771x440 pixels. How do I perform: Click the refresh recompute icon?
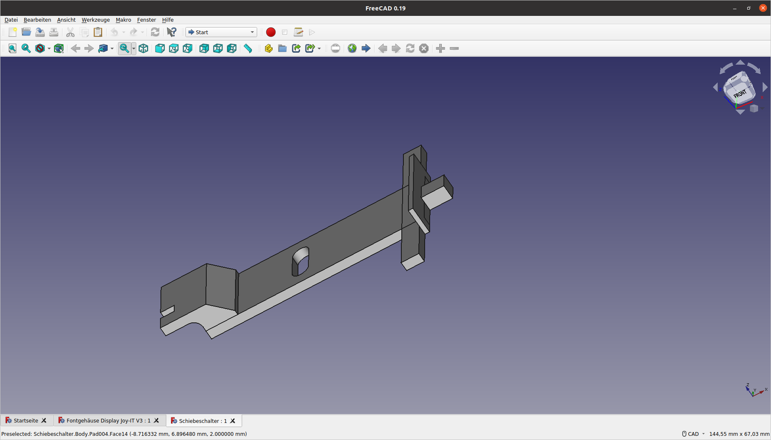point(155,32)
